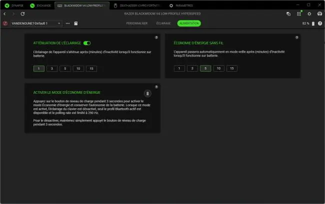Open profile options three-dot menu

(x=67, y=23)
